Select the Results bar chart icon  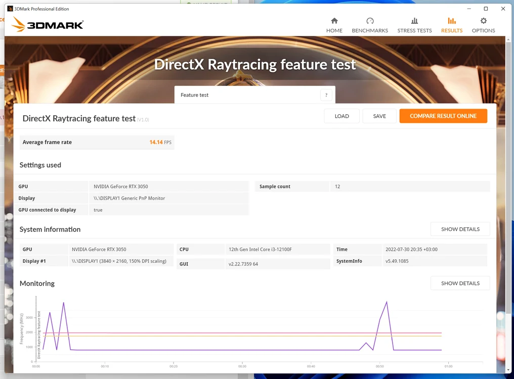click(452, 21)
